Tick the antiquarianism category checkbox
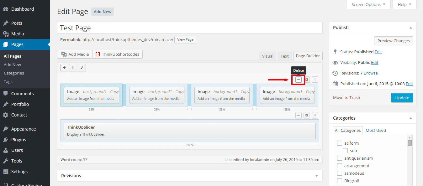The height and width of the screenshot is (186, 423). (339, 158)
